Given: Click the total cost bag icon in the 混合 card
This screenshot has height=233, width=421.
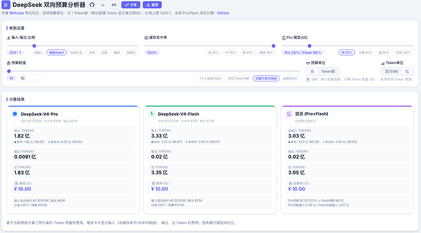Looking at the screenshot, I should pyautogui.click(x=290, y=184).
